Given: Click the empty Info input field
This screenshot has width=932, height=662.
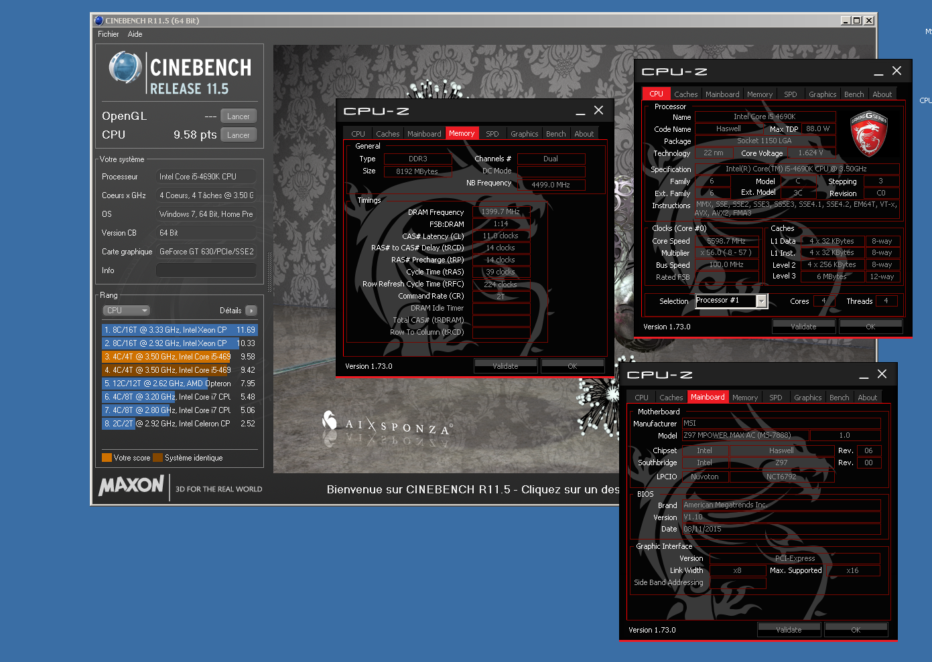Looking at the screenshot, I should pyautogui.click(x=206, y=270).
